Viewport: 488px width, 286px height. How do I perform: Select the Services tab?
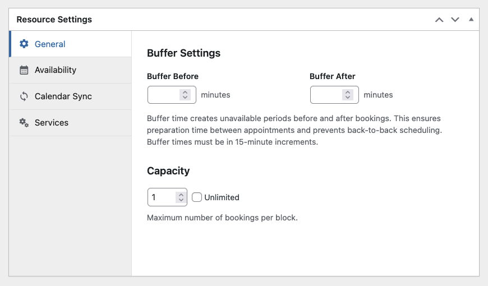(71, 123)
